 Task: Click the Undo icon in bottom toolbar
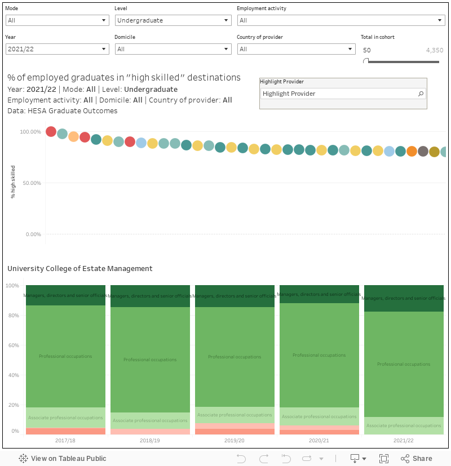241,459
